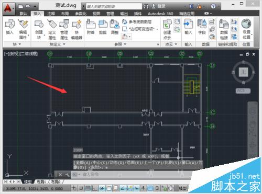
Task: Click the wrench customize icon in command line
Action: 67,174
